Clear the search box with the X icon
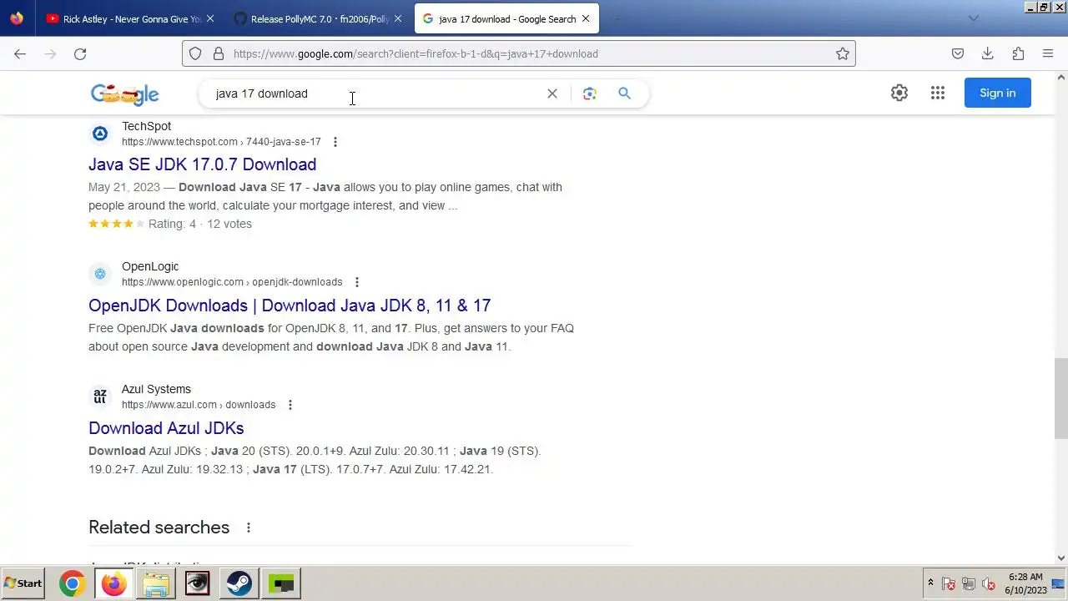Screen dimensions: 1068x601 [x=552, y=93]
